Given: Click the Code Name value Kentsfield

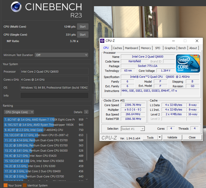Looking at the screenshot, I should click(x=135, y=61).
